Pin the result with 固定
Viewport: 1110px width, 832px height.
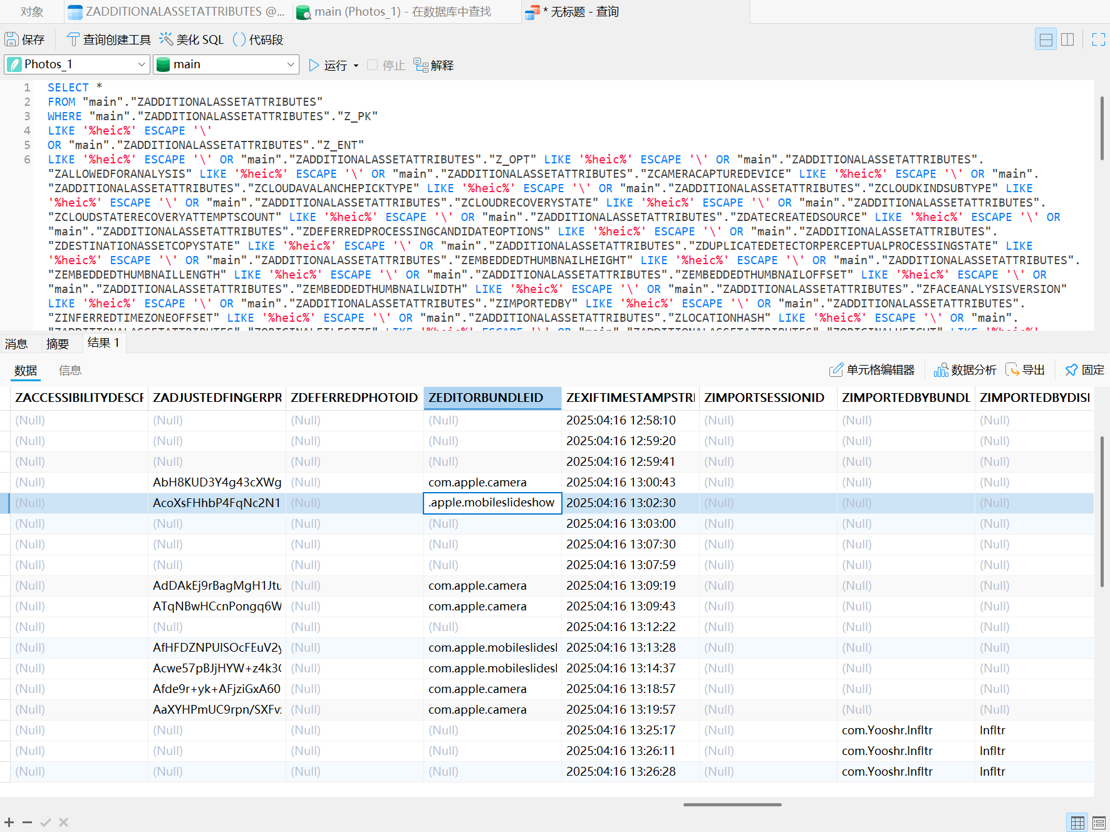1085,370
